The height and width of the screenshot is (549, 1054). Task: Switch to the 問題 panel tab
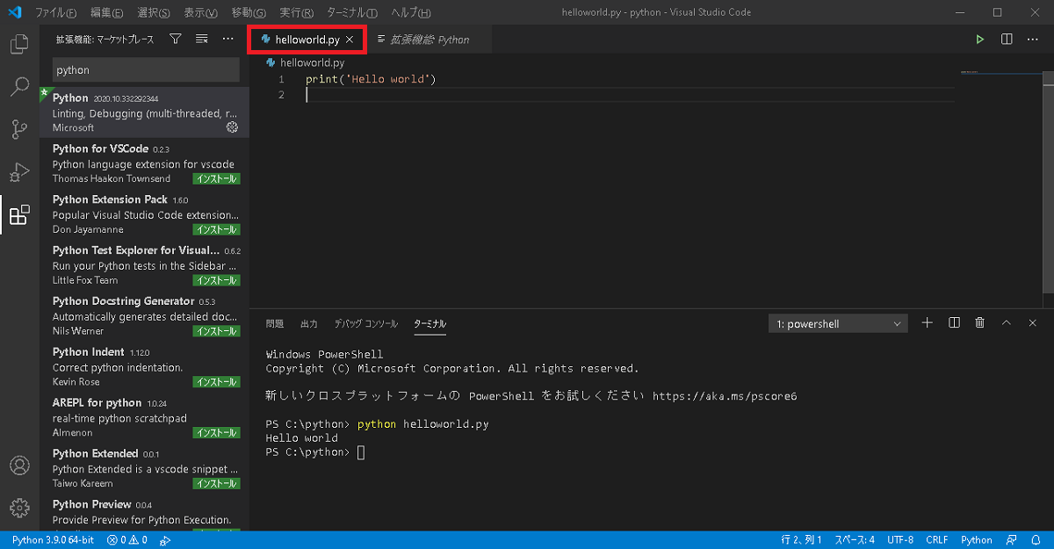(275, 324)
